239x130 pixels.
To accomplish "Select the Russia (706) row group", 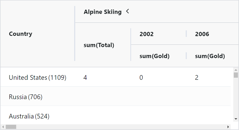I will (x=26, y=97).
